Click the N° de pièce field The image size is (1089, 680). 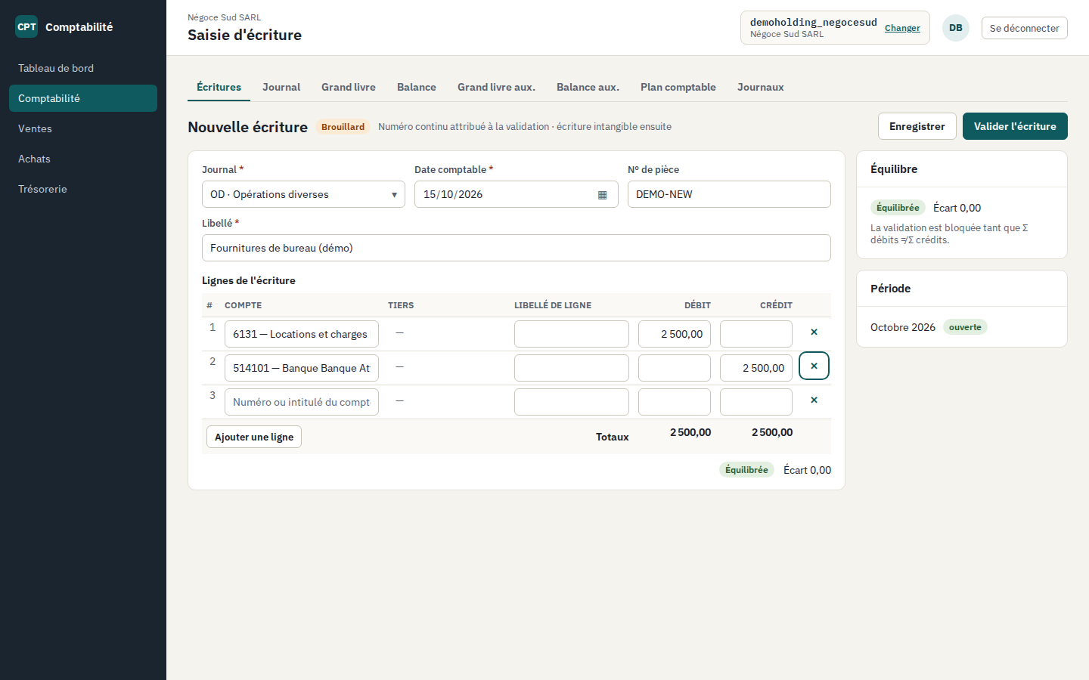[729, 194]
